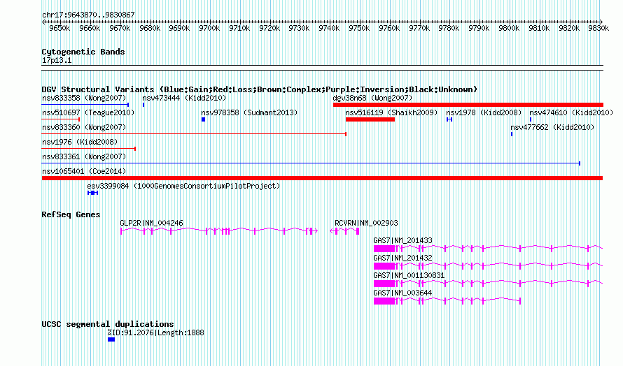The image size is (623, 366).
Task: Open variant label nsv474610 (Kidd2010)
Action: 571,112
